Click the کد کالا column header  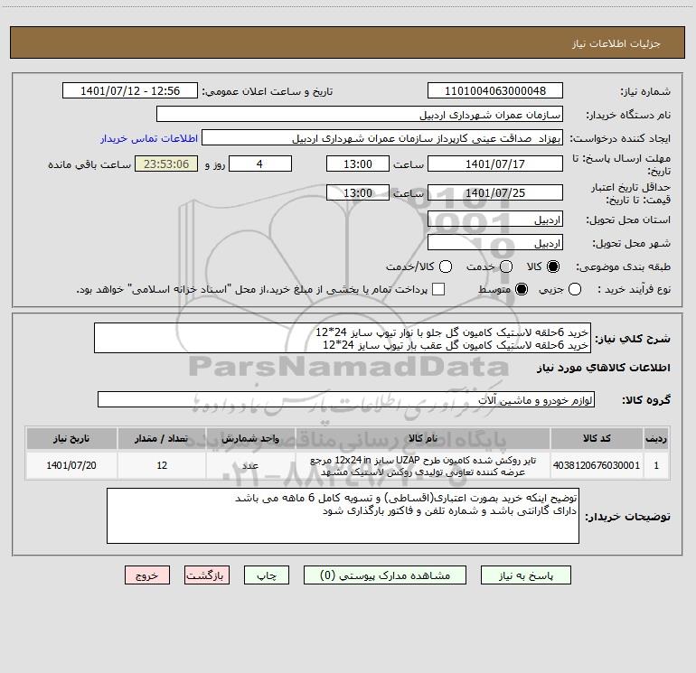pos(597,438)
